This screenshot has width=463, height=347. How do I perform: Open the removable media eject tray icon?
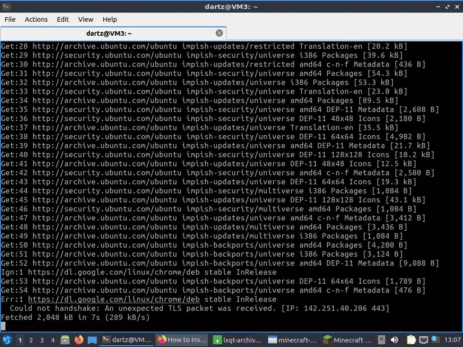pos(382,340)
